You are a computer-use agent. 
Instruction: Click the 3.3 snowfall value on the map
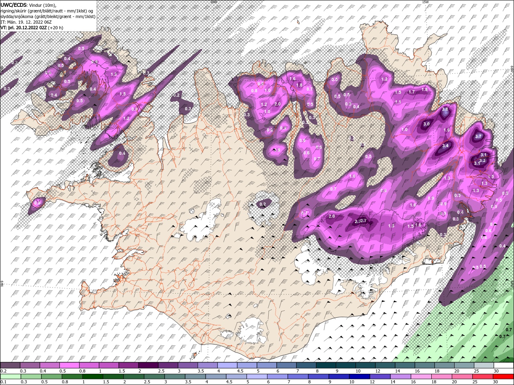pos(483,160)
